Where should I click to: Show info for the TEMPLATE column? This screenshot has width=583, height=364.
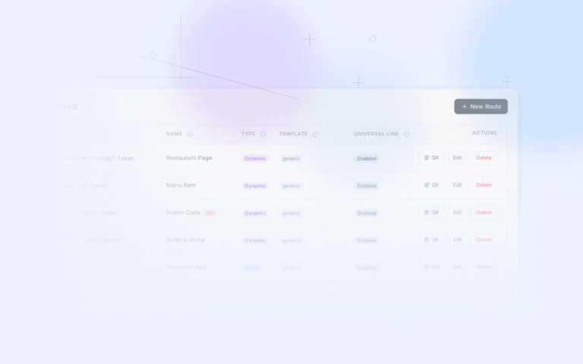(315, 134)
